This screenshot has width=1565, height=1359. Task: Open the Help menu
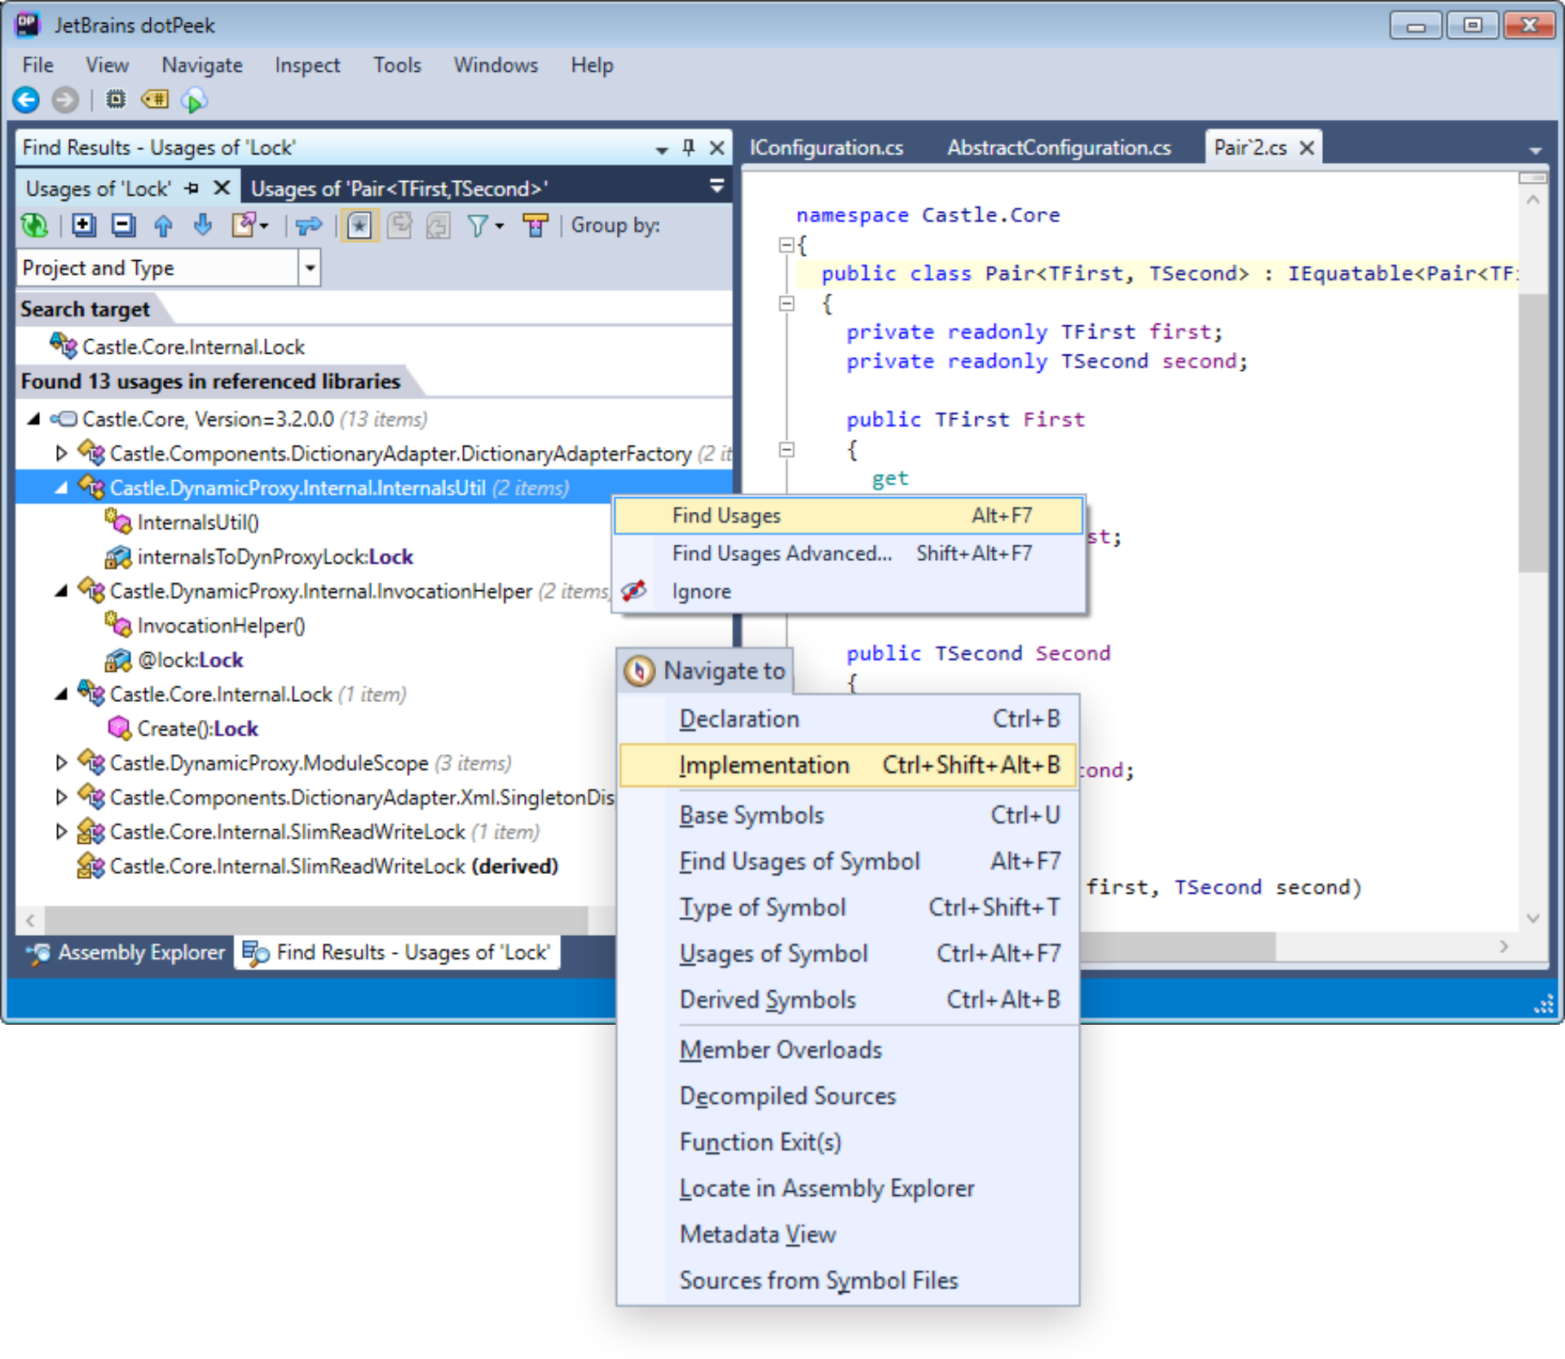pyautogui.click(x=593, y=65)
